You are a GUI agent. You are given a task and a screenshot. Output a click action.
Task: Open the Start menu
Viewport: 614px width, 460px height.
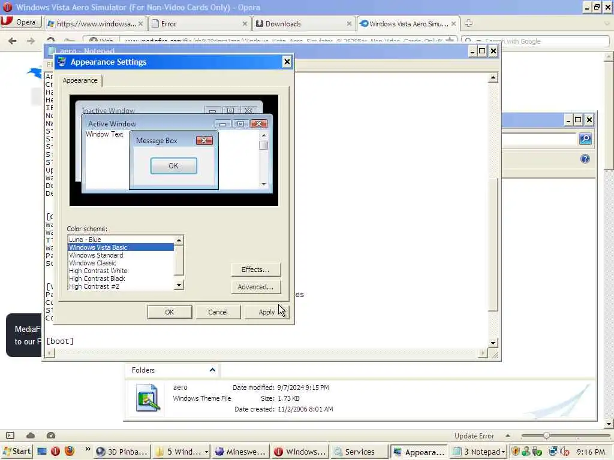tap(16, 452)
